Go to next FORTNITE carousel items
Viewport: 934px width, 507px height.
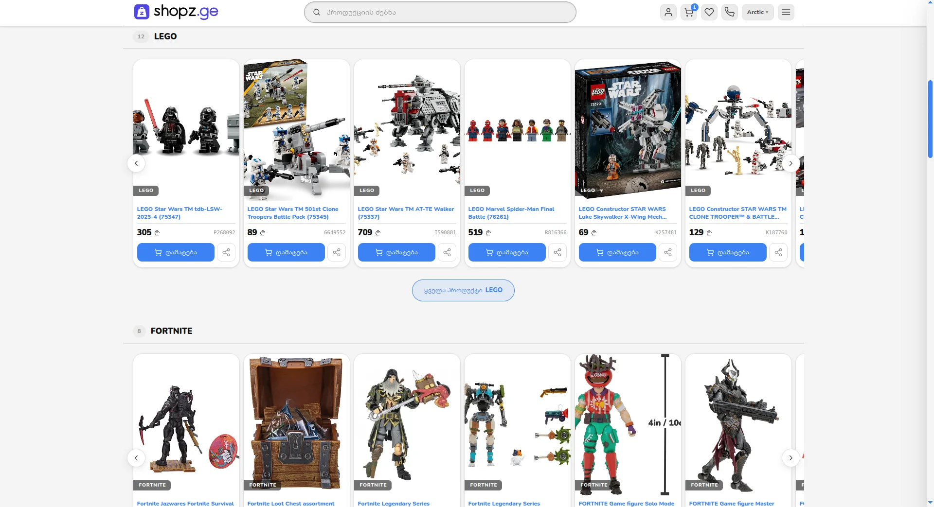[791, 458]
